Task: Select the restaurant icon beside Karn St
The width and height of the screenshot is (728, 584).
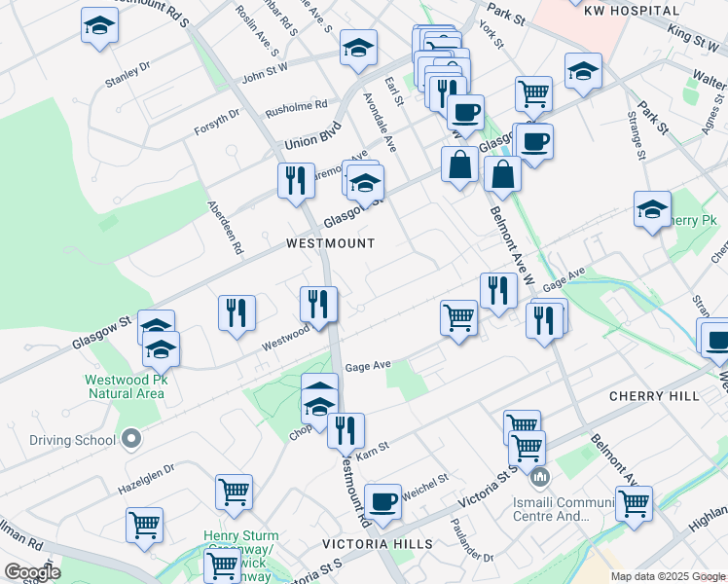Action: click(x=346, y=430)
